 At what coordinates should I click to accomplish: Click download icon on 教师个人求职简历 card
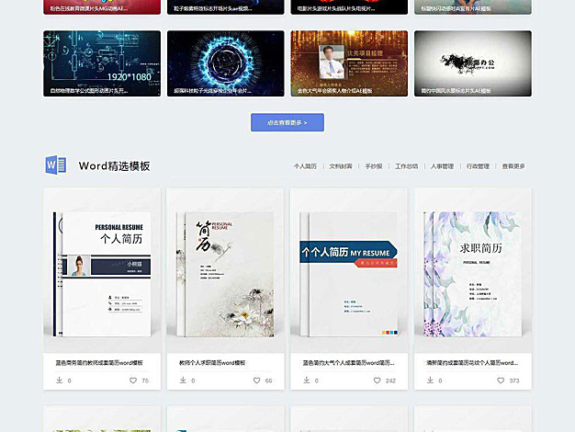coord(183,381)
